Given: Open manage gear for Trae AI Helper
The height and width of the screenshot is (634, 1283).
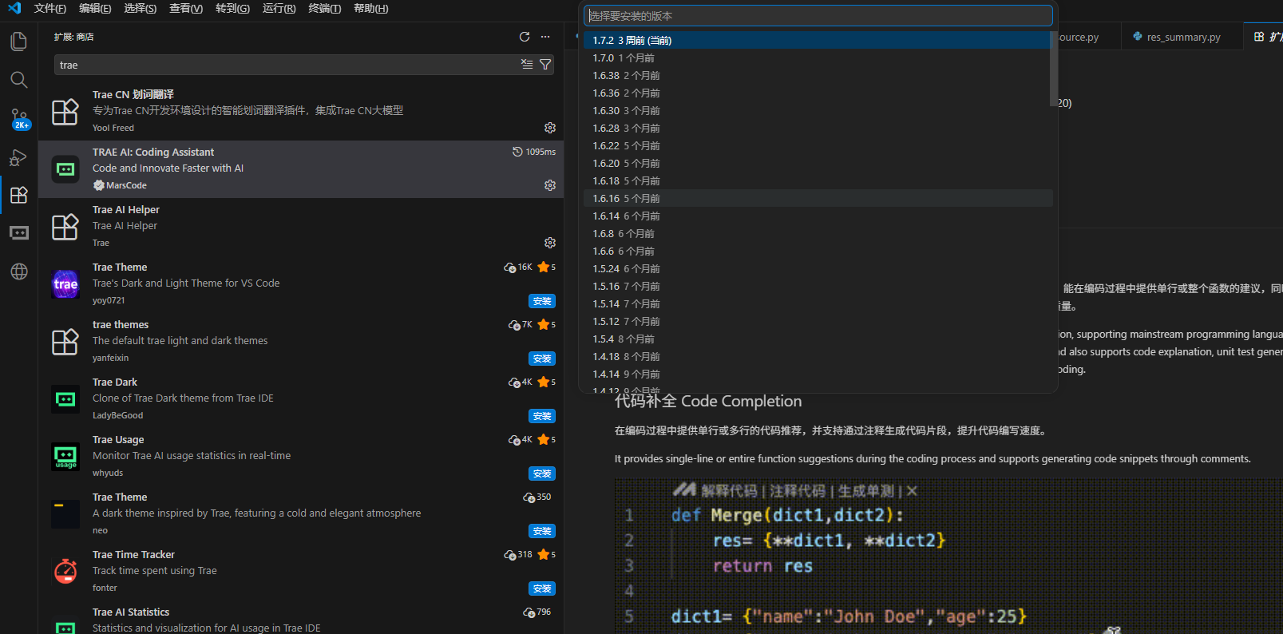Looking at the screenshot, I should (x=550, y=243).
